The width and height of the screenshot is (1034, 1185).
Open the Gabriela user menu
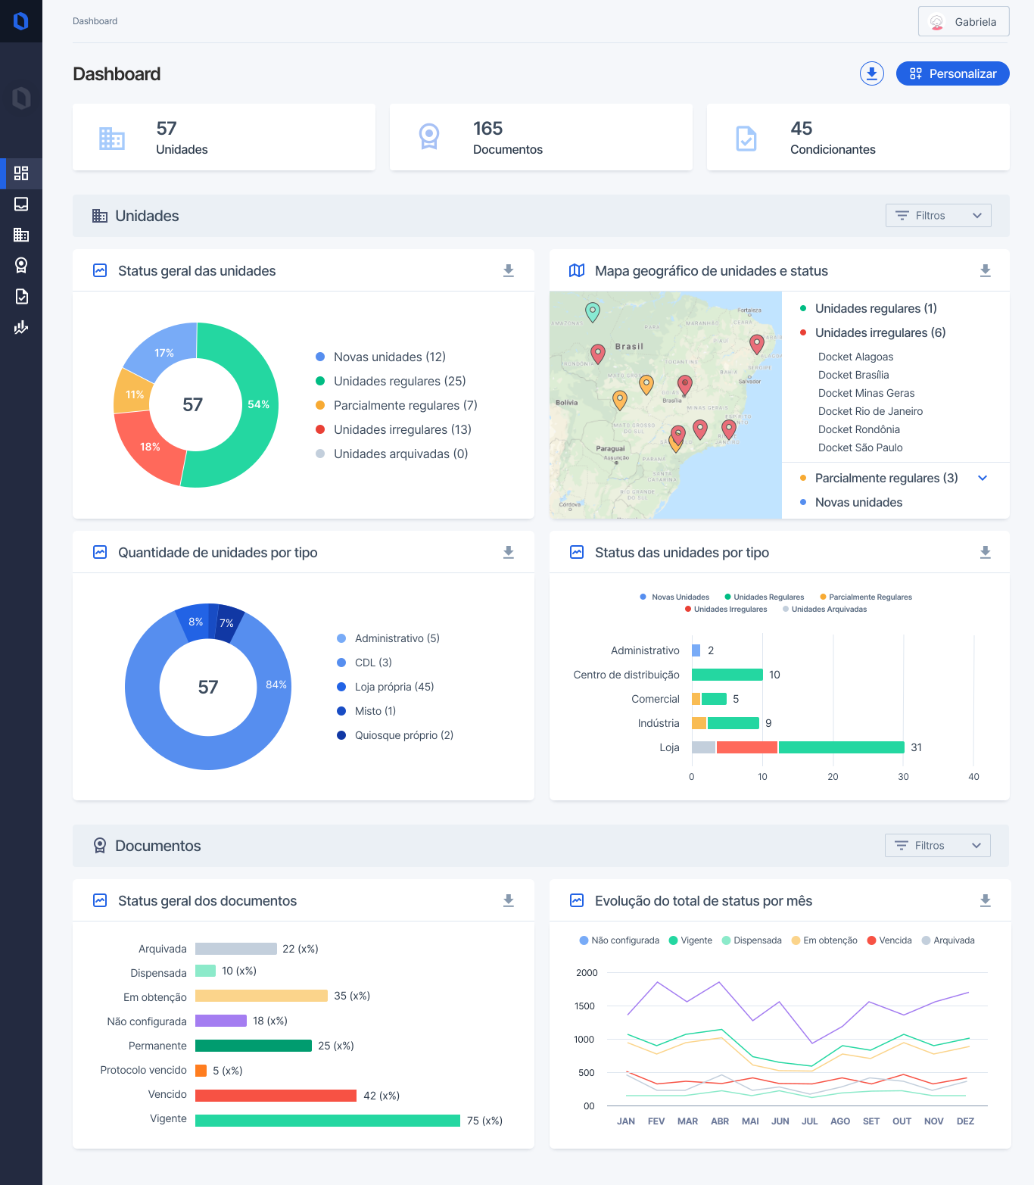tap(964, 21)
